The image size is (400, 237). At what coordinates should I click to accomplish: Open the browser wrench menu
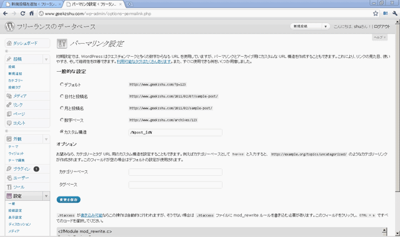click(x=394, y=14)
